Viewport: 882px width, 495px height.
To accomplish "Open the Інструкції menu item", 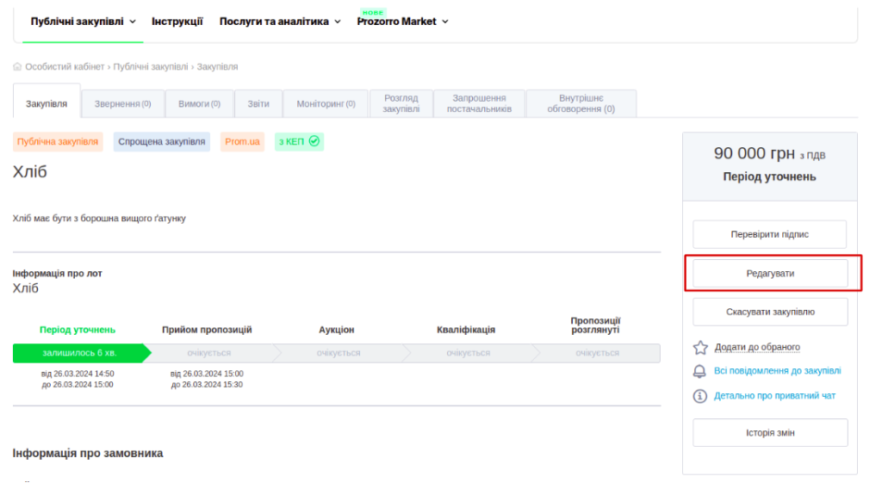I will pos(177,22).
